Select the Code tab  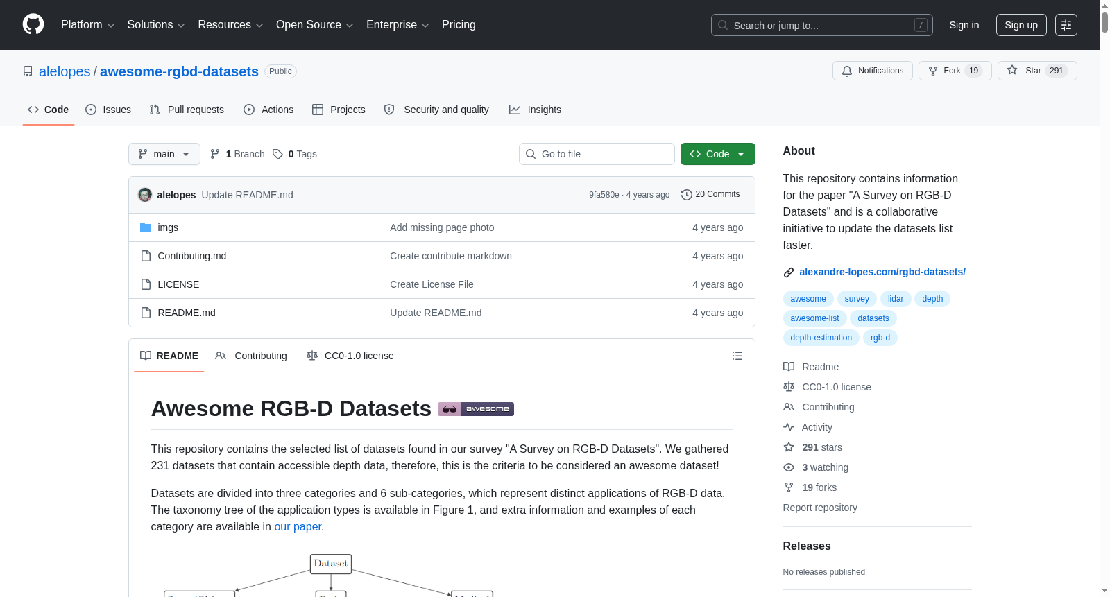(49, 110)
